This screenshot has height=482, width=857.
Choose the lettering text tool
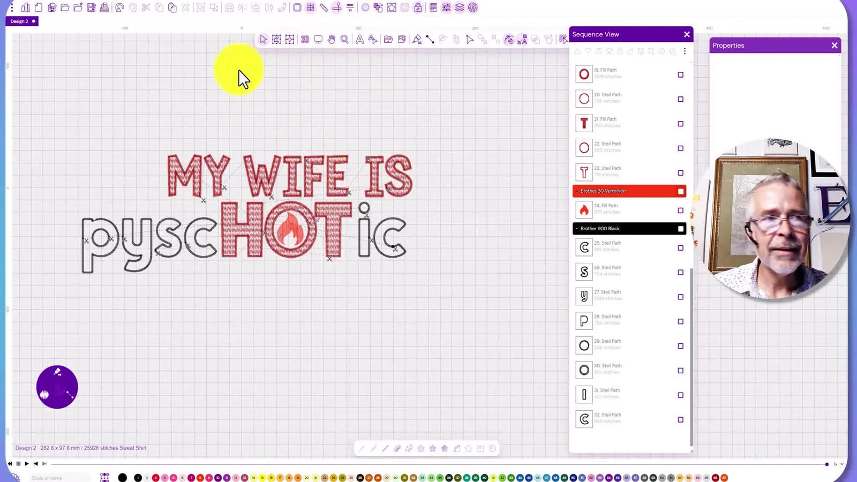click(359, 40)
